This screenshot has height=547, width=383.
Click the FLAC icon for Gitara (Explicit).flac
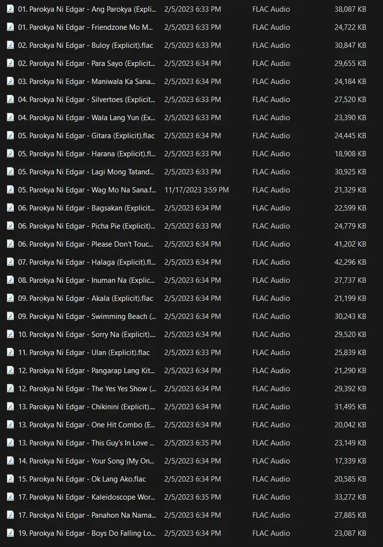click(x=10, y=136)
